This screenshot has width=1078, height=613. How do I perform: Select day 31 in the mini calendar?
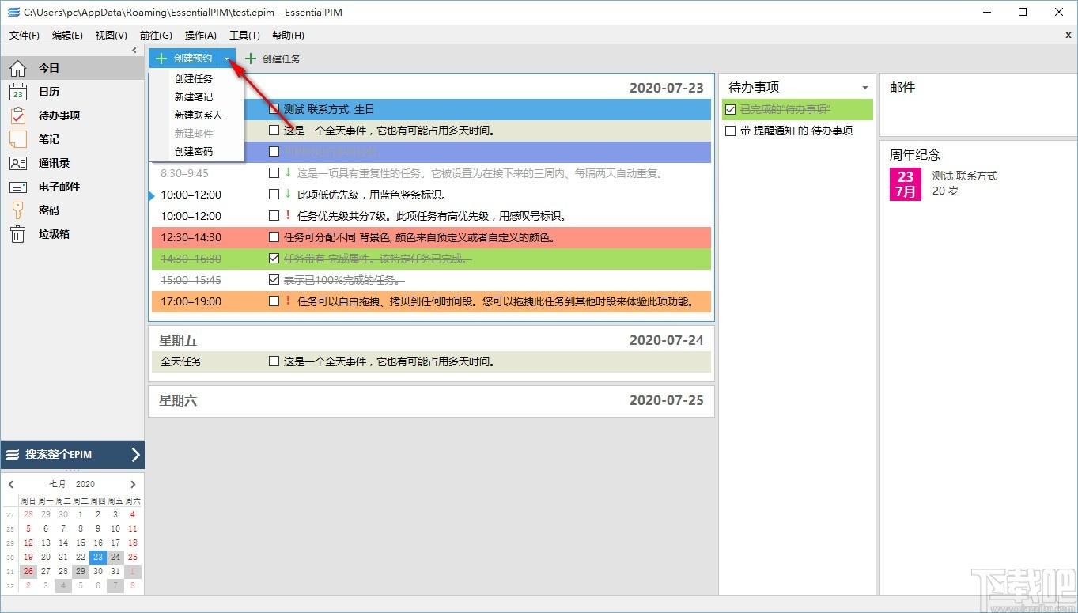115,571
